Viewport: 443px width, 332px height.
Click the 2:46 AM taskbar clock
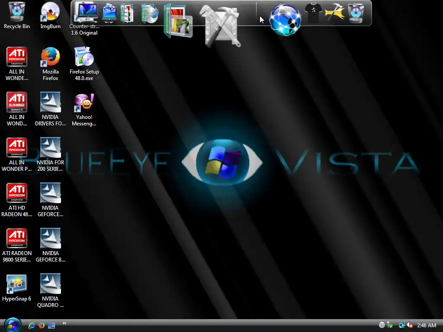[x=427, y=326]
